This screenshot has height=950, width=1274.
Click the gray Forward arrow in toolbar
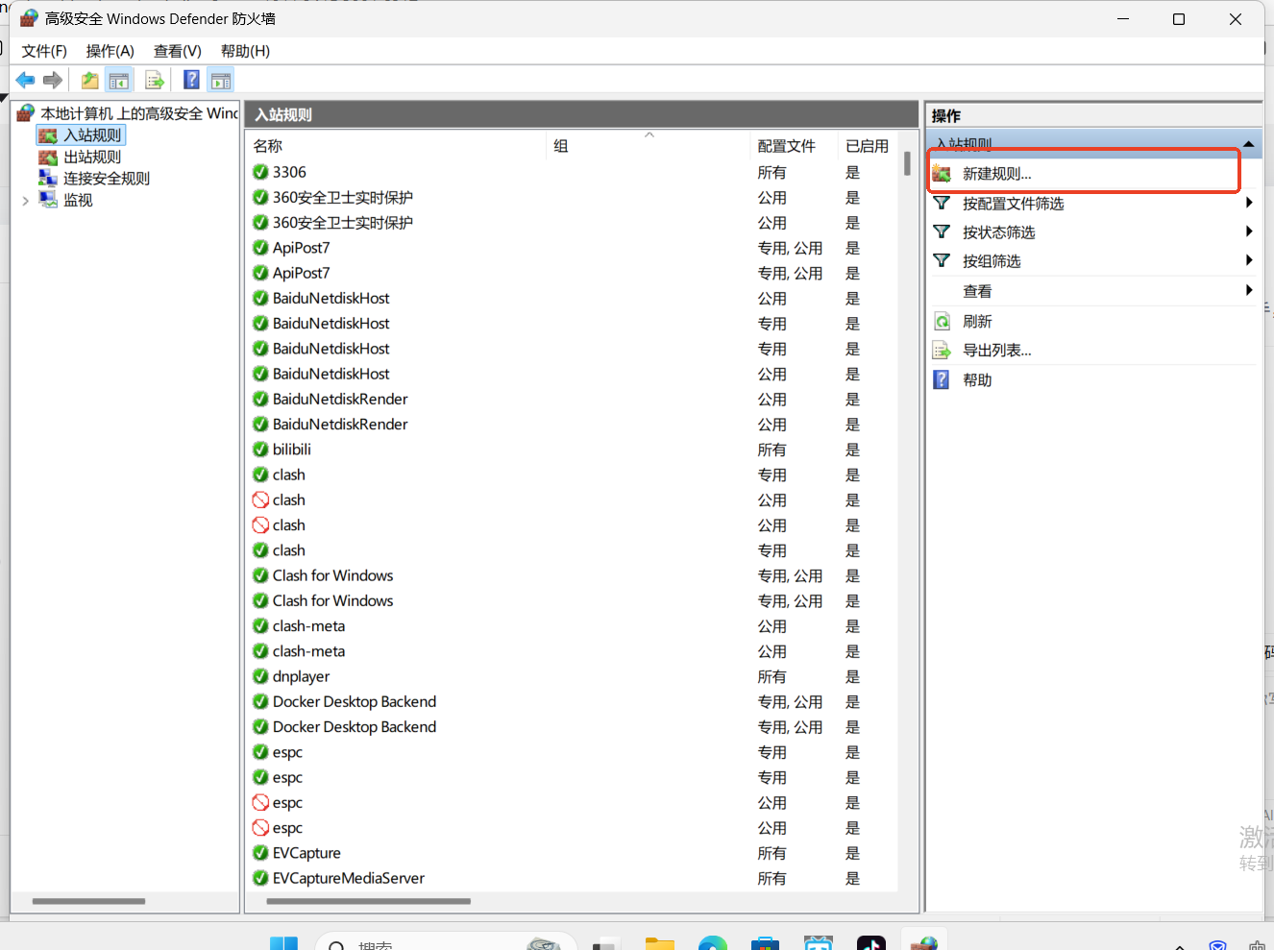[x=53, y=81]
